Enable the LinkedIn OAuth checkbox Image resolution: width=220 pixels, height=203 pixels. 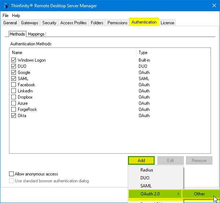tap(14, 91)
